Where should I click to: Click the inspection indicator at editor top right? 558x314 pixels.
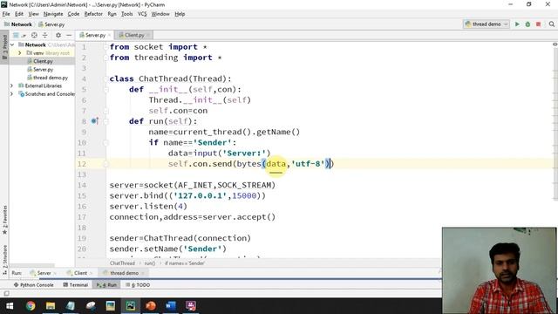click(555, 44)
